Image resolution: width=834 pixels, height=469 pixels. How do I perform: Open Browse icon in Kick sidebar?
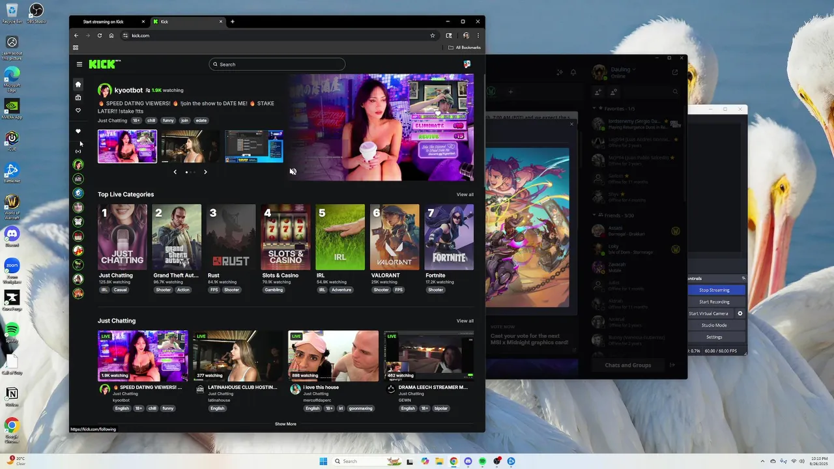tap(78, 97)
